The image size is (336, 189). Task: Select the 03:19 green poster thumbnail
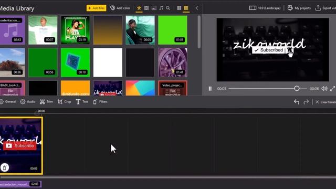76,30
